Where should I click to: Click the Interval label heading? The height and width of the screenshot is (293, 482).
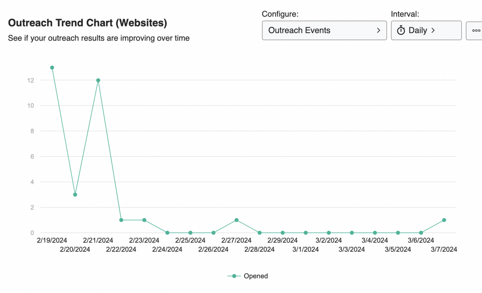(x=405, y=14)
